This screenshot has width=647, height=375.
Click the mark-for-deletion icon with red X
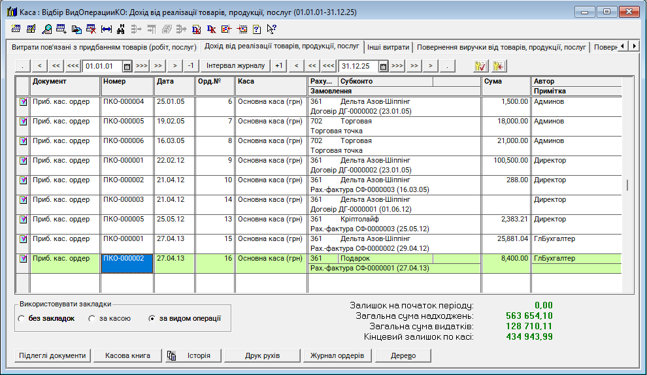pos(91,29)
